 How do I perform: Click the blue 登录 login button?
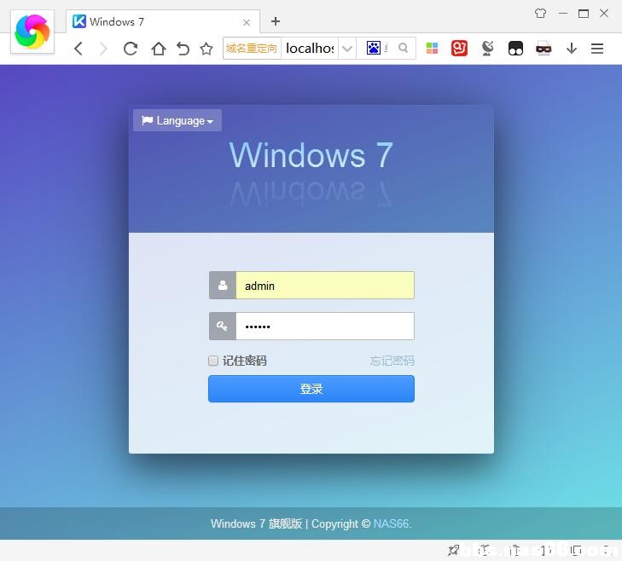tap(311, 389)
